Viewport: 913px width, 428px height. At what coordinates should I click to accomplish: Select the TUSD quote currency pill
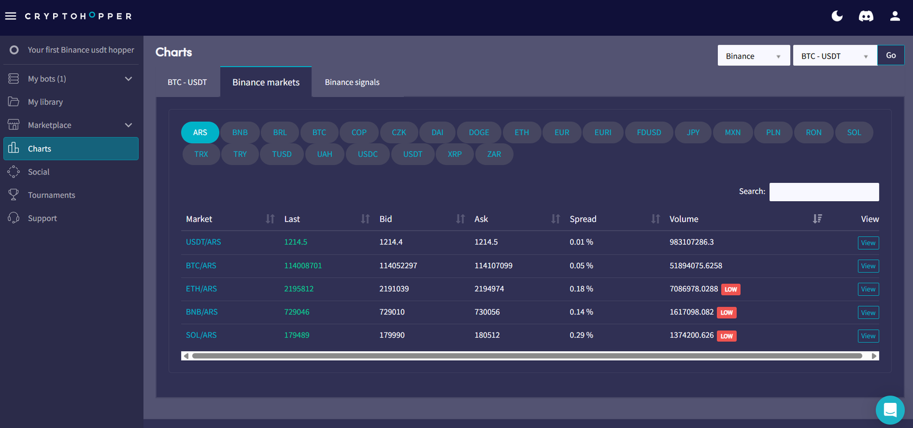tap(282, 154)
